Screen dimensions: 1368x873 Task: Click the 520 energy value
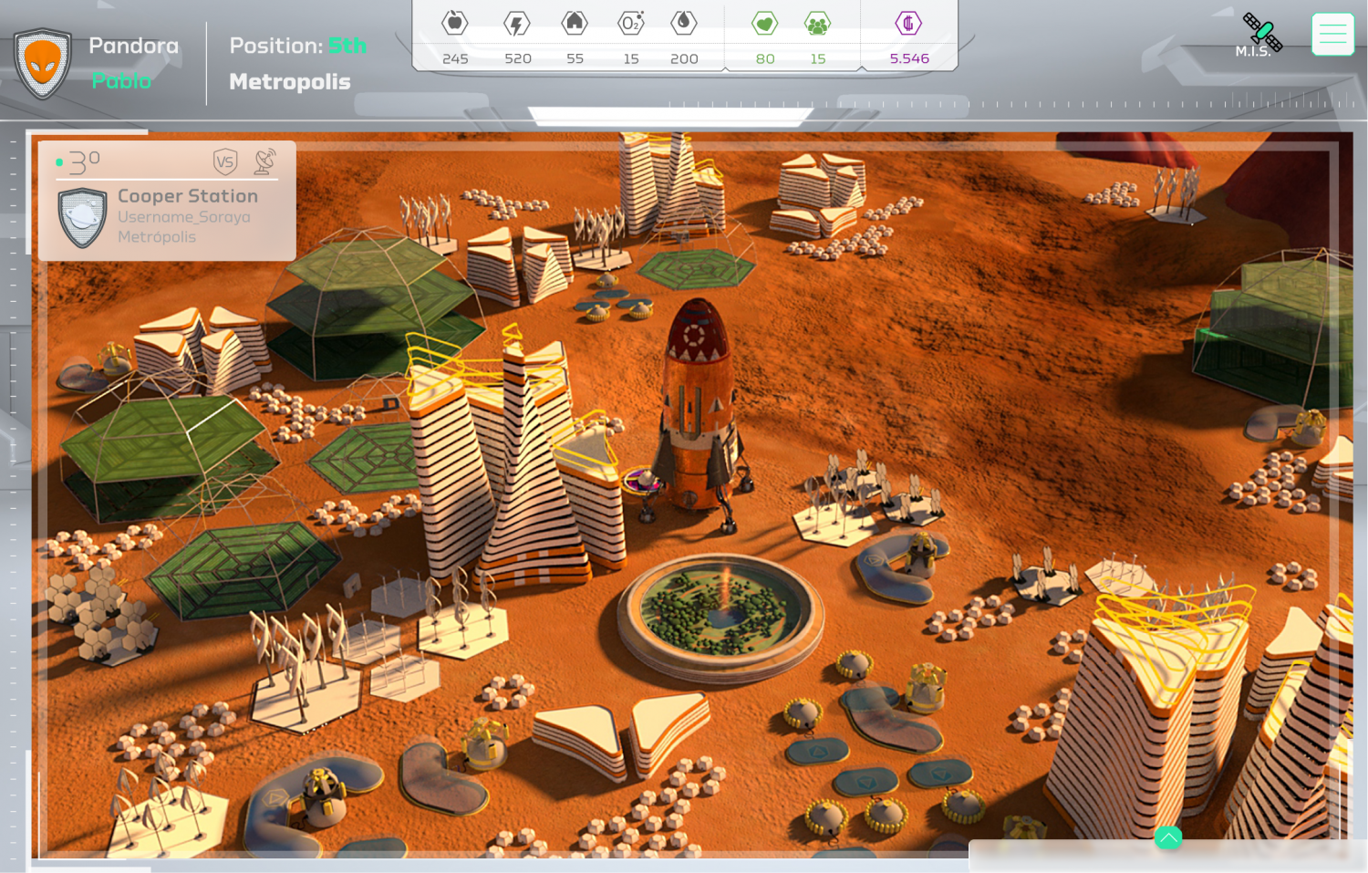point(518,58)
